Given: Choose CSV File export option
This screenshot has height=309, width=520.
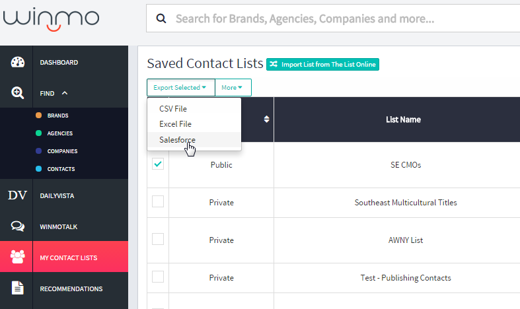Looking at the screenshot, I should (173, 108).
